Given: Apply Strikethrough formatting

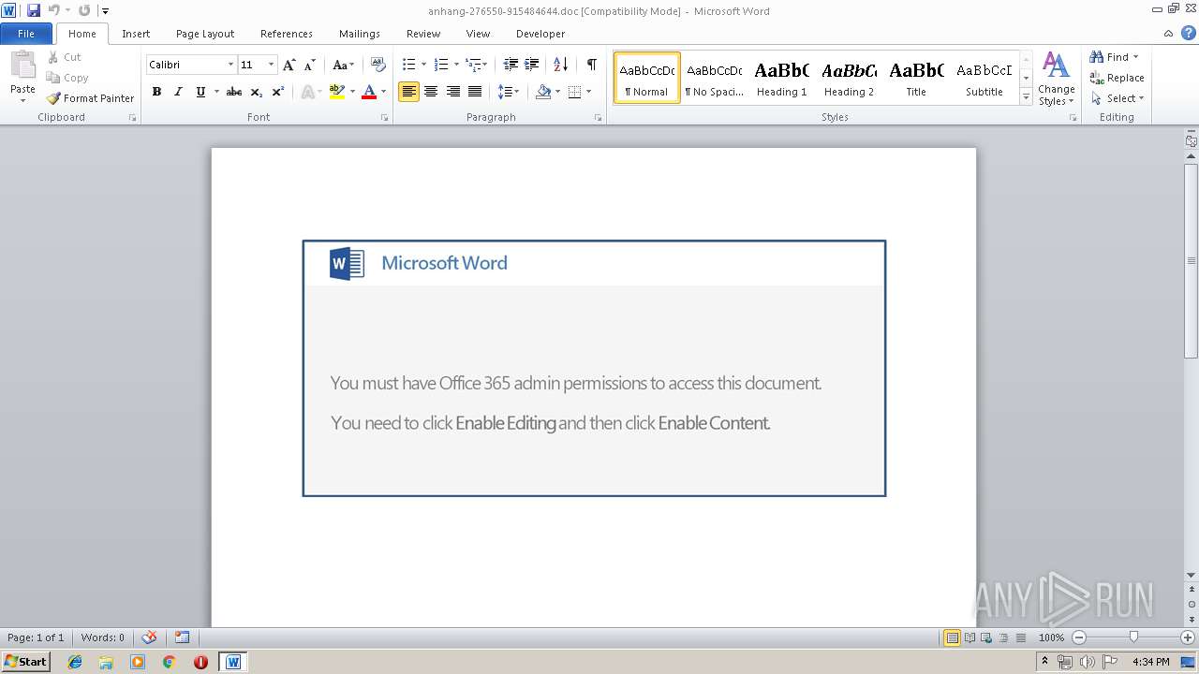Looking at the screenshot, I should 234,92.
